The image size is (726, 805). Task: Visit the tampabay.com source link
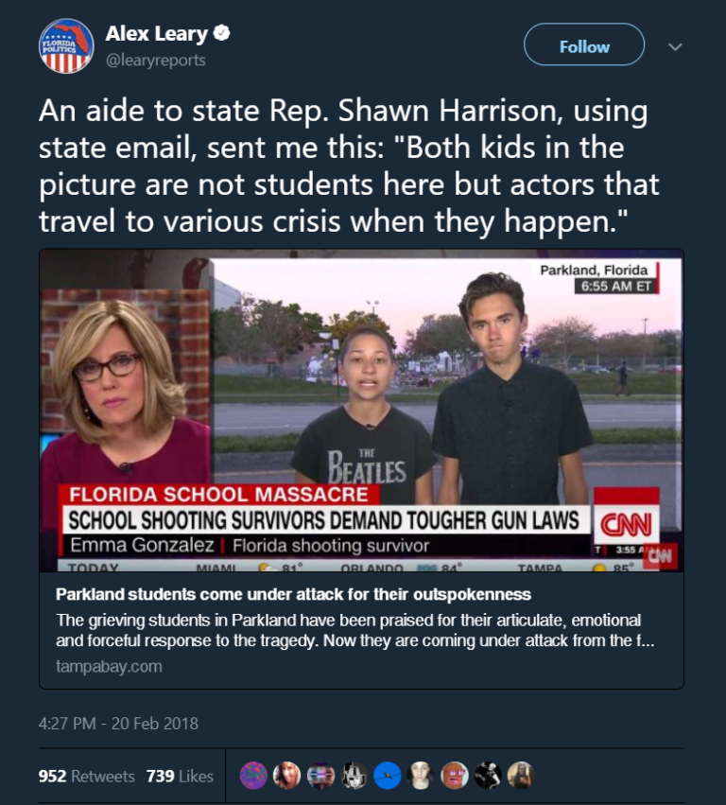(x=109, y=666)
